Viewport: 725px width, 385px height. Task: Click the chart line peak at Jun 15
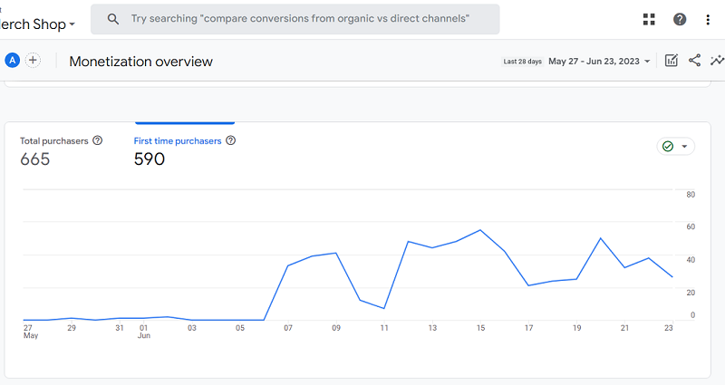coord(480,230)
